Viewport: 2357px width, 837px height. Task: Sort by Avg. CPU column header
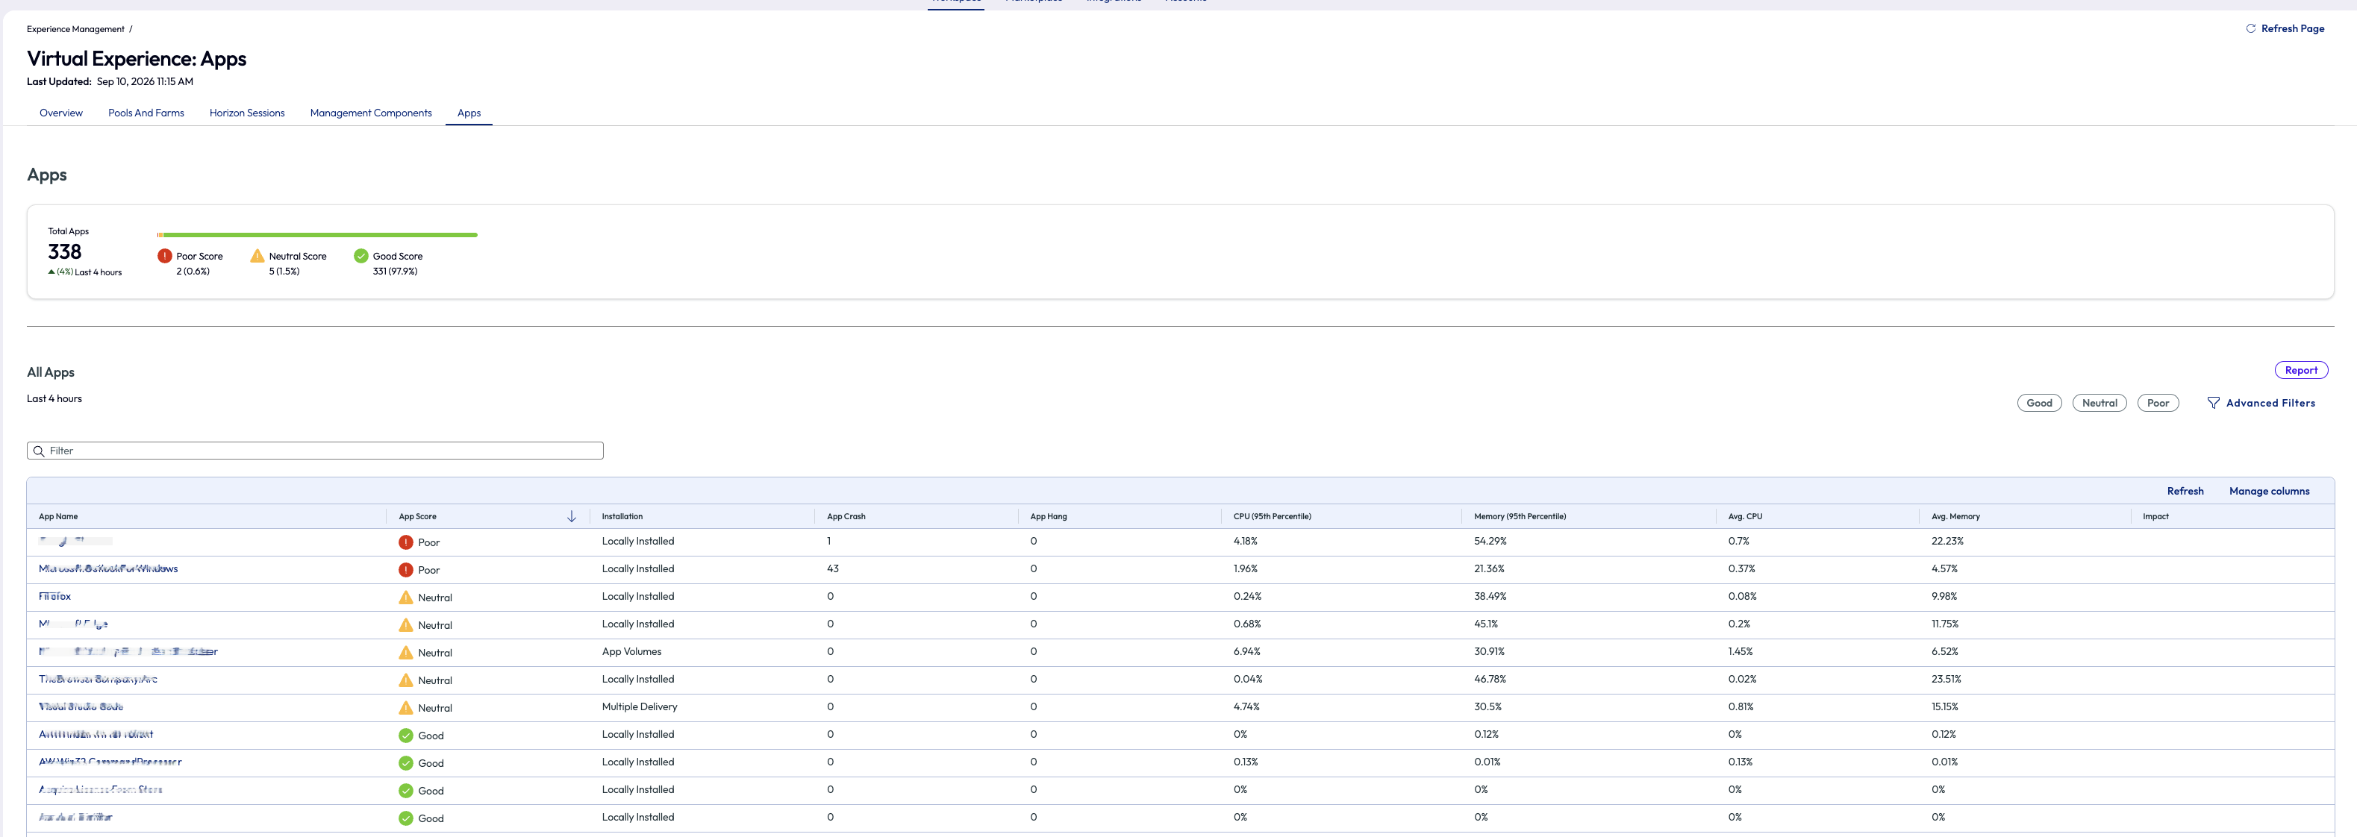[1745, 517]
